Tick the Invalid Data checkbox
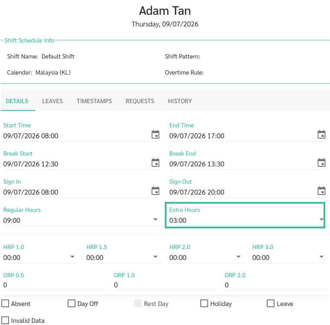This screenshot has height=325, width=330. point(5,320)
